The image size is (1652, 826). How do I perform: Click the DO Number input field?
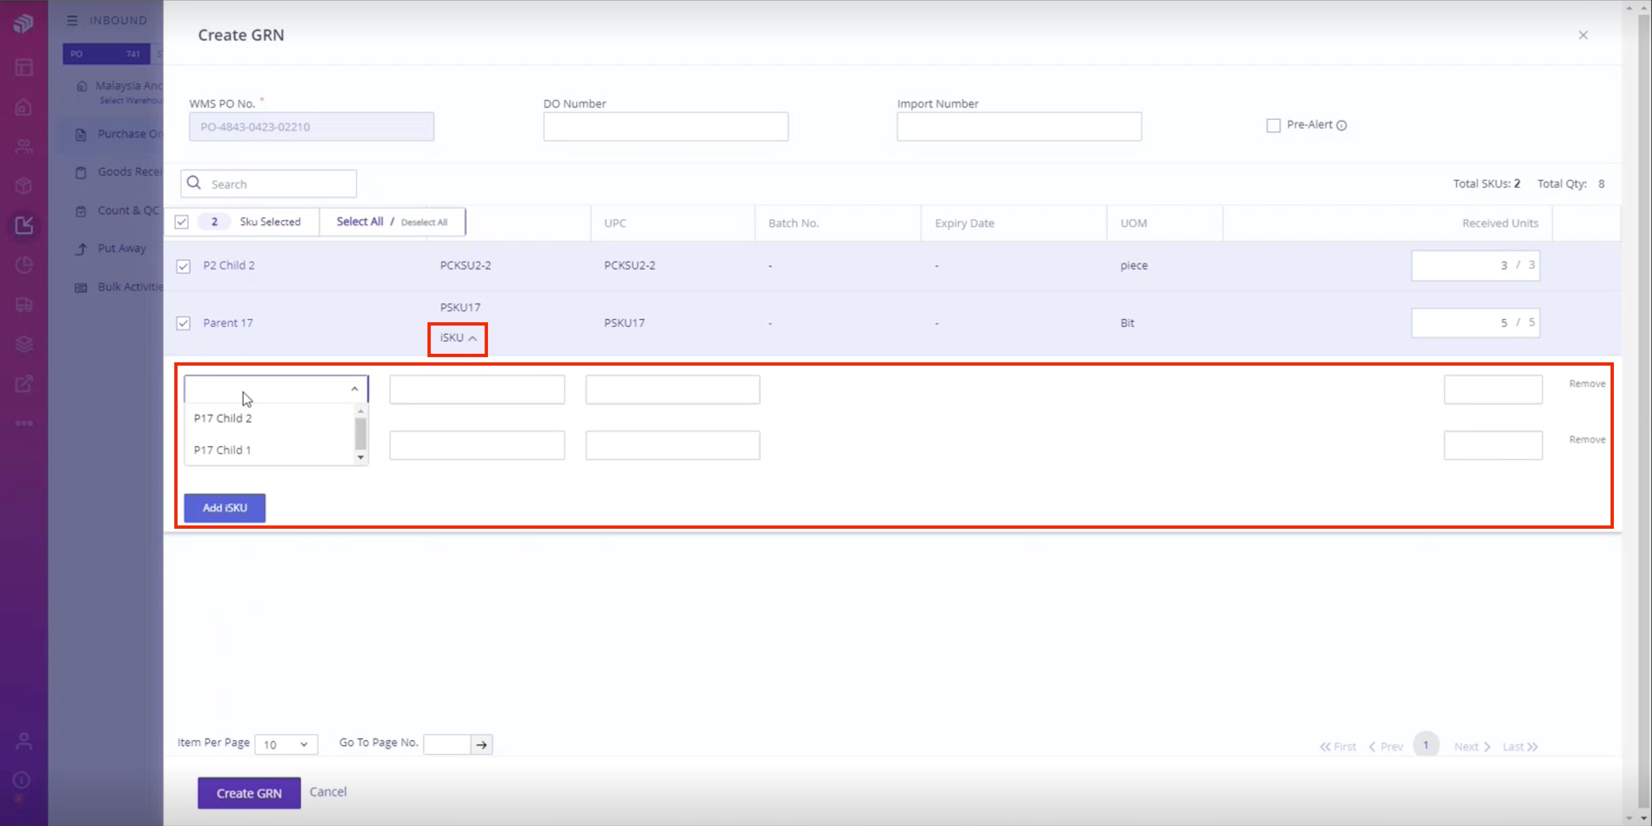[666, 126]
